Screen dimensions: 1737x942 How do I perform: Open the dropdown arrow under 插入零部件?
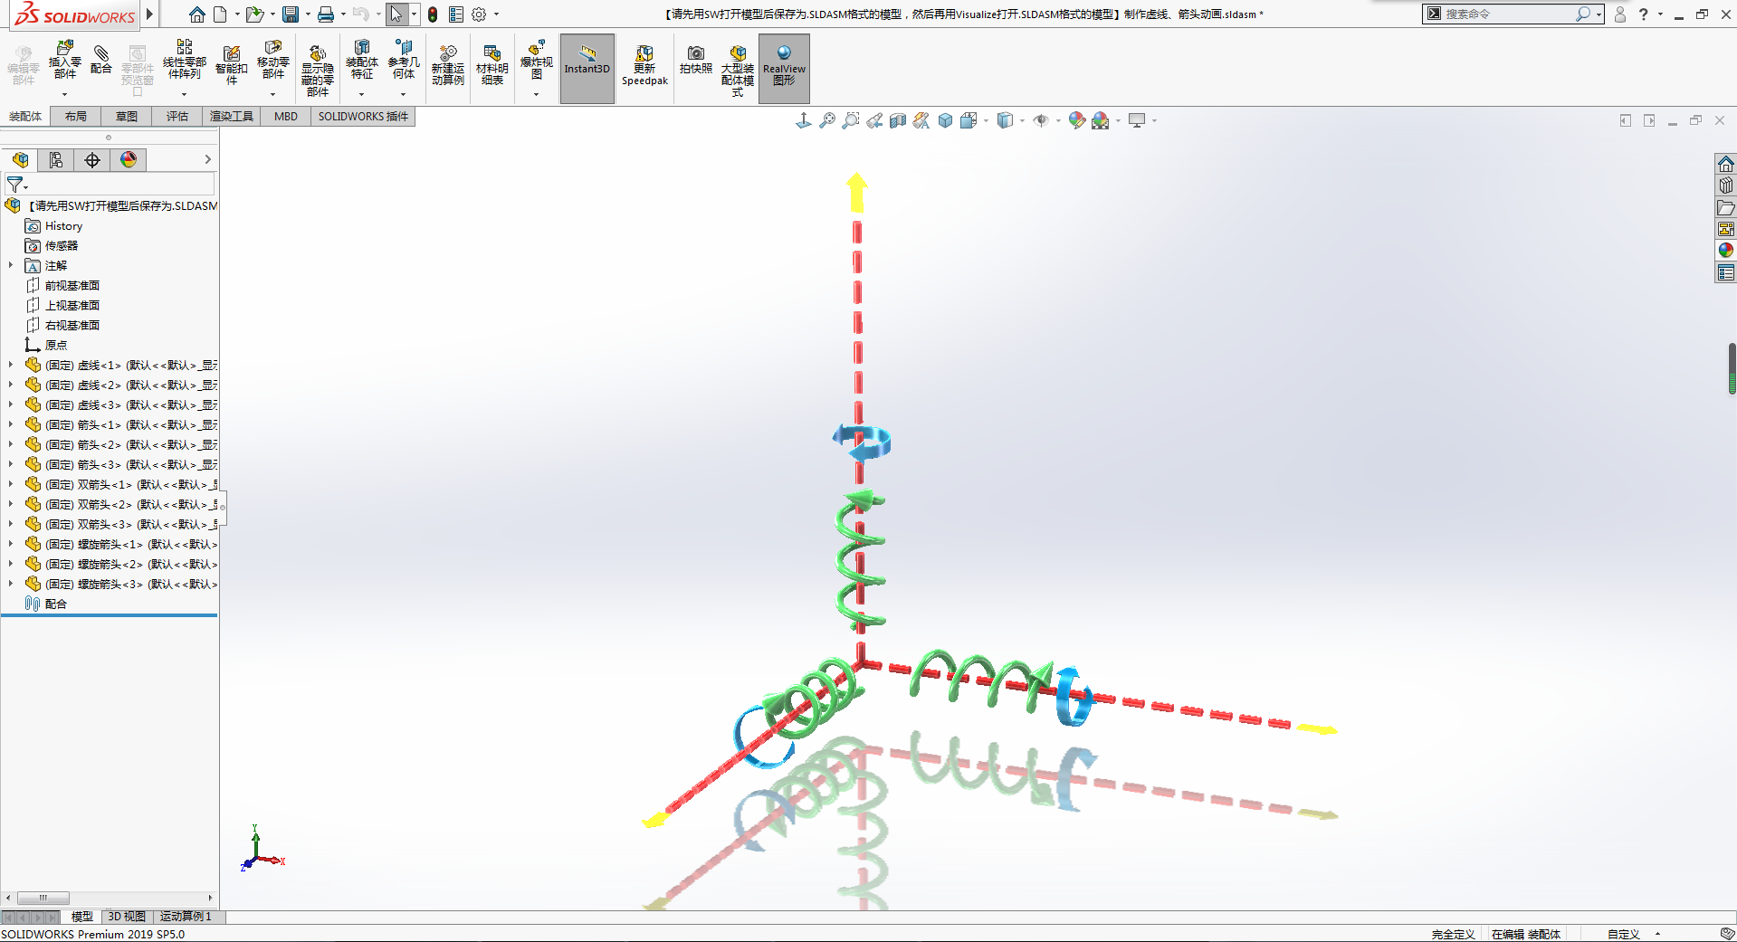point(64,94)
